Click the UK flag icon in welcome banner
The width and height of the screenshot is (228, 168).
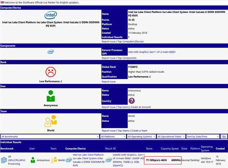tap(3, 2)
